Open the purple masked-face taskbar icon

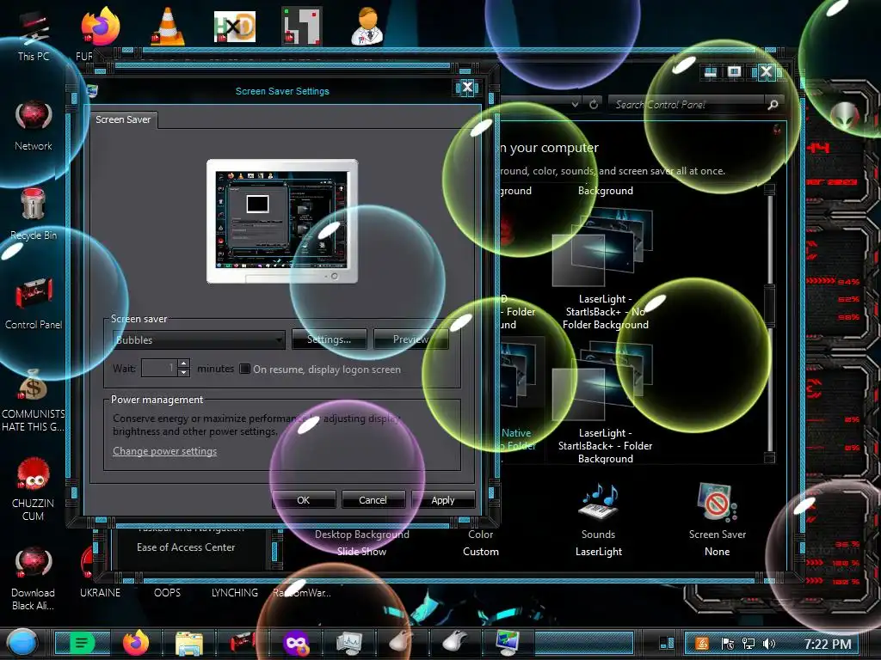296,643
